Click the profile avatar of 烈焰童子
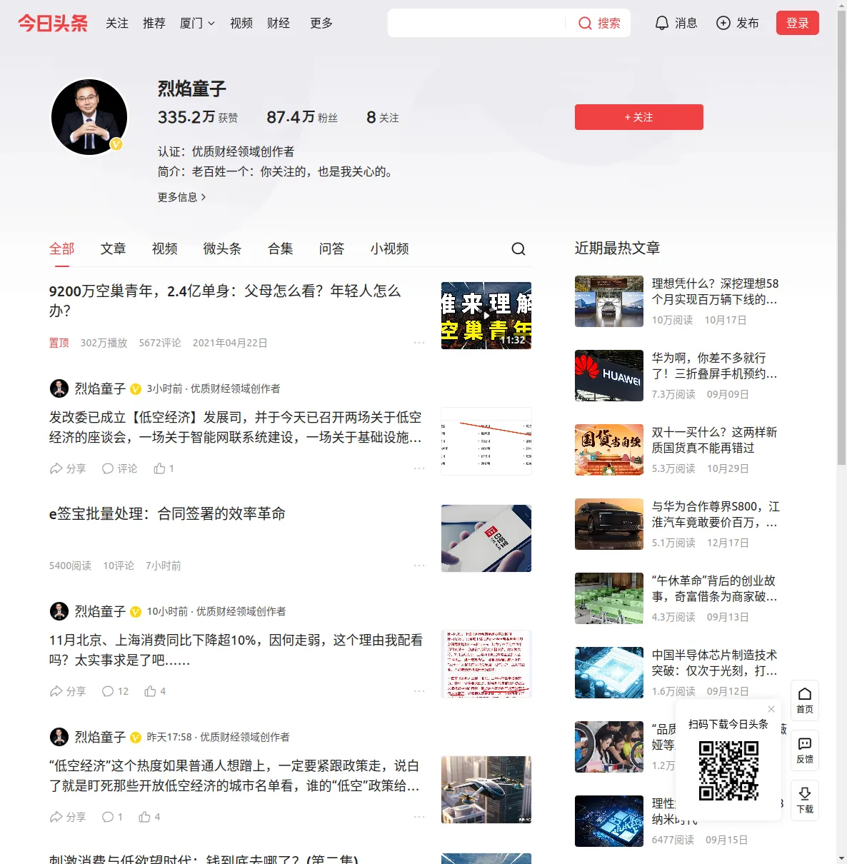This screenshot has height=864, width=847. click(x=89, y=117)
